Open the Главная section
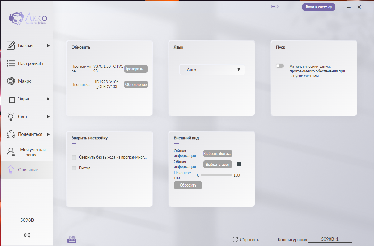Image resolution: width=374 pixels, height=246 pixels. pos(27,46)
